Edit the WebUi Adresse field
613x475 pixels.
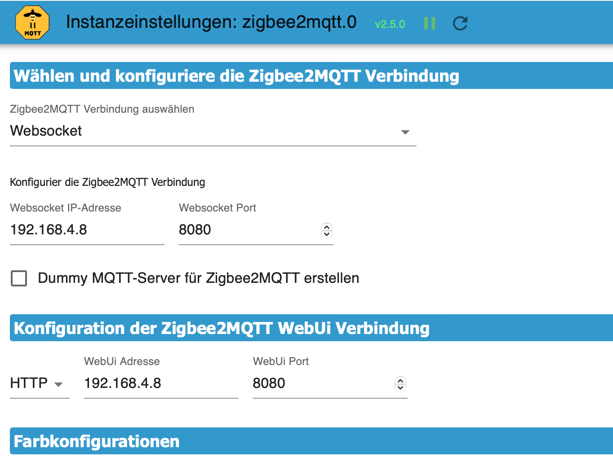point(161,383)
